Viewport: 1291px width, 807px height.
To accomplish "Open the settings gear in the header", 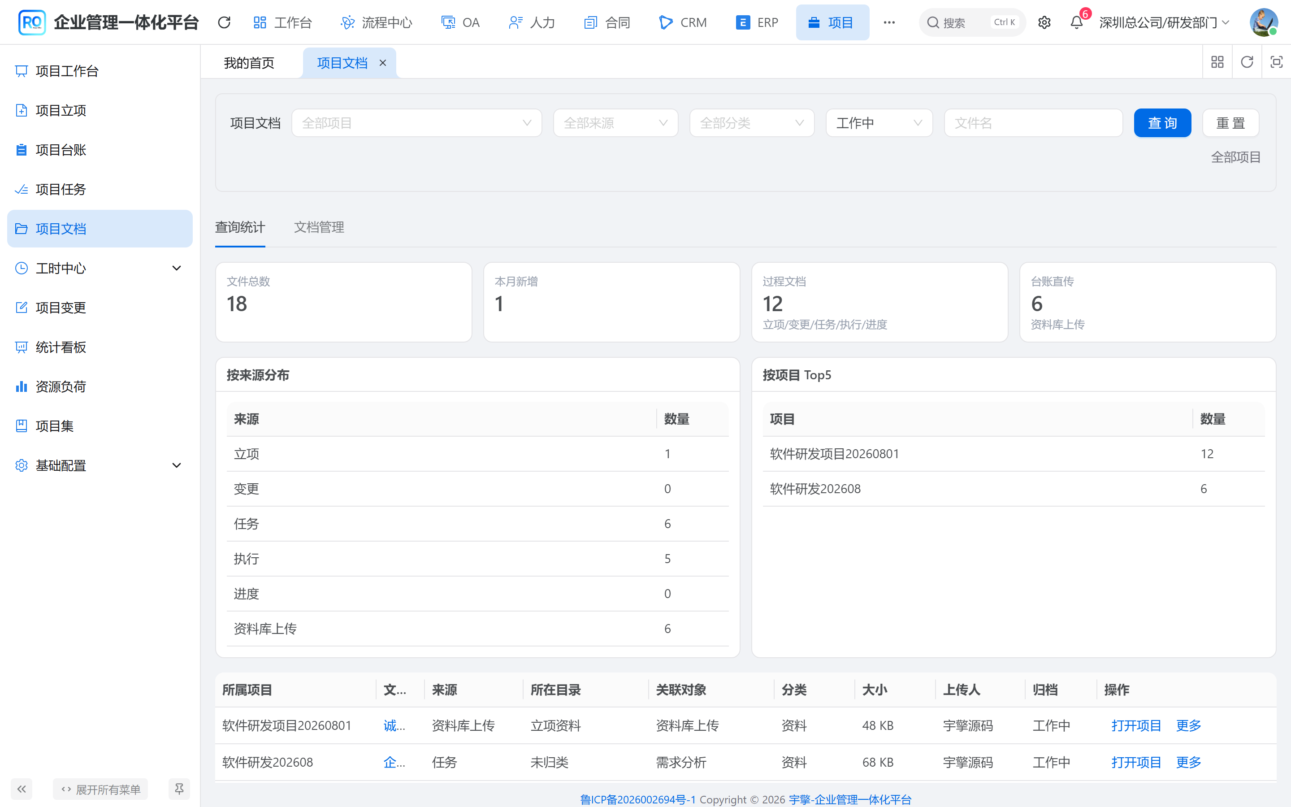I will click(x=1044, y=22).
